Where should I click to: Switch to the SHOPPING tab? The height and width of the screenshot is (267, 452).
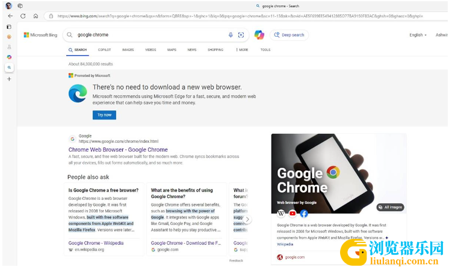click(x=215, y=50)
